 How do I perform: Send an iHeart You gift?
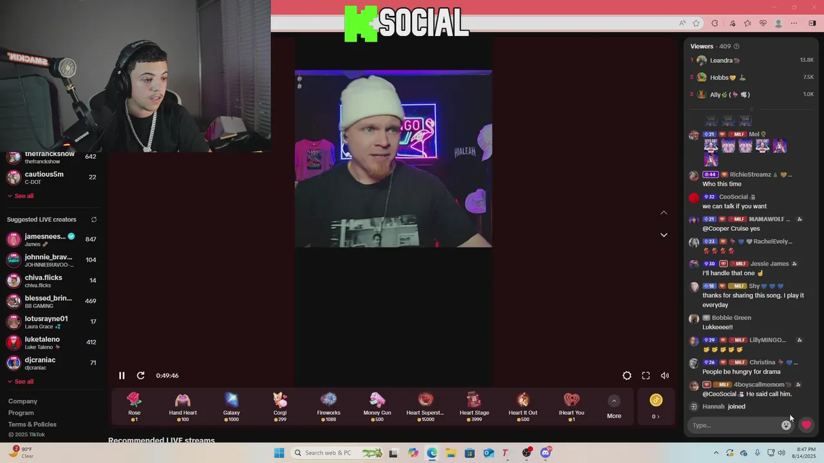click(572, 407)
